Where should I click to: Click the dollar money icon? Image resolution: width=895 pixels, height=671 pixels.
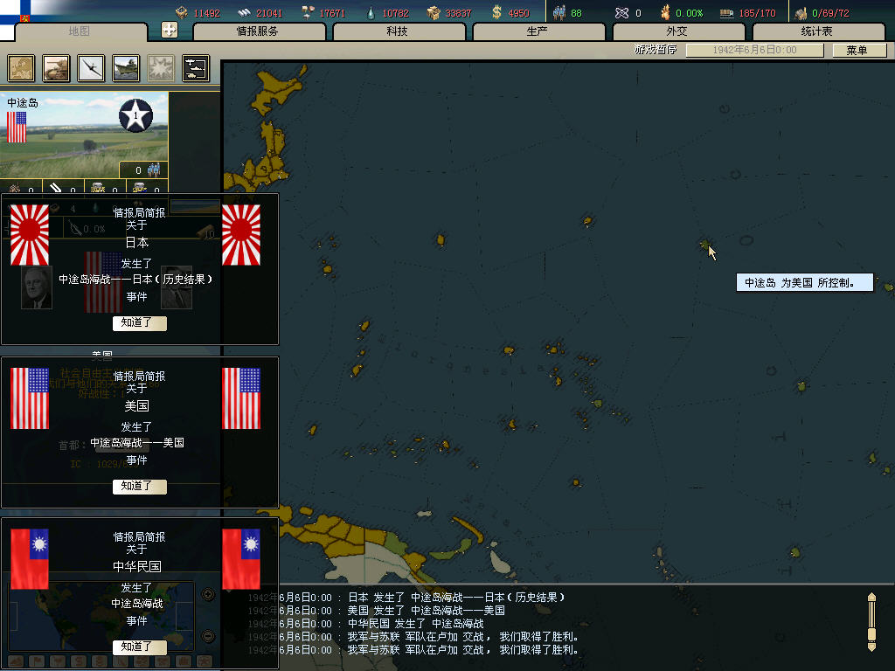(x=496, y=12)
